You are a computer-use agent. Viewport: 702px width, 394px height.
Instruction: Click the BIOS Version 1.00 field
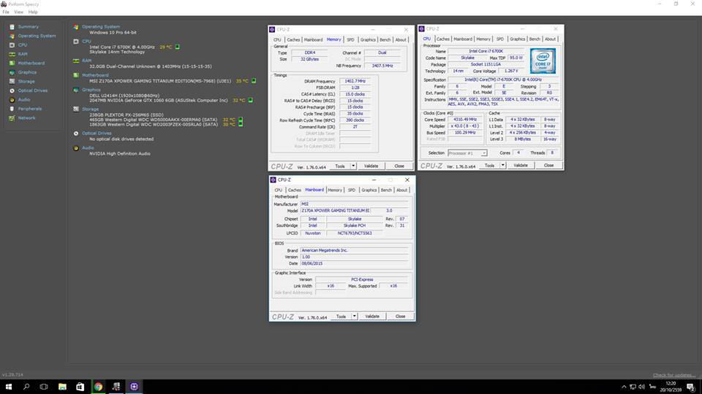point(354,258)
